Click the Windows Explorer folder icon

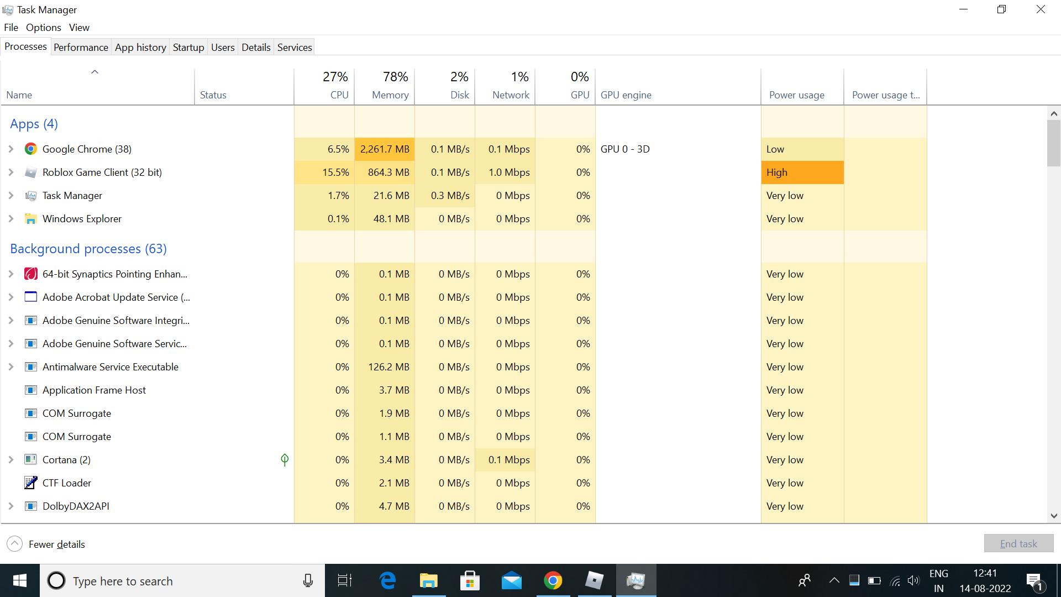coord(31,219)
